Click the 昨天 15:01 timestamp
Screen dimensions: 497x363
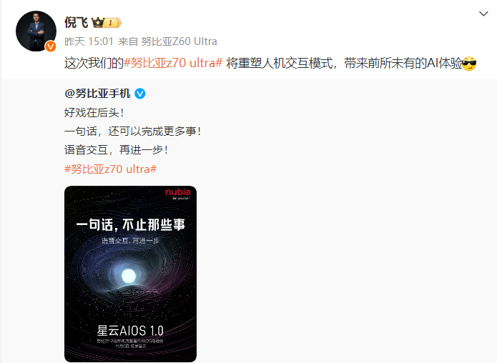click(89, 41)
